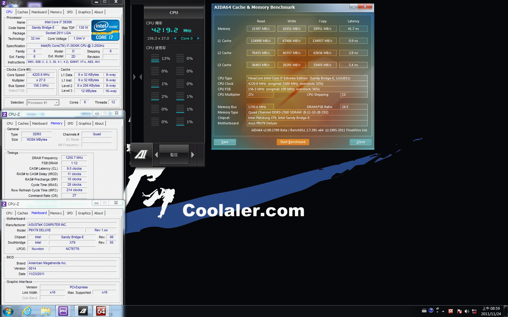Click the Memory Latency field 41.7 ns
This screenshot has height=317, width=508.
click(x=353, y=29)
